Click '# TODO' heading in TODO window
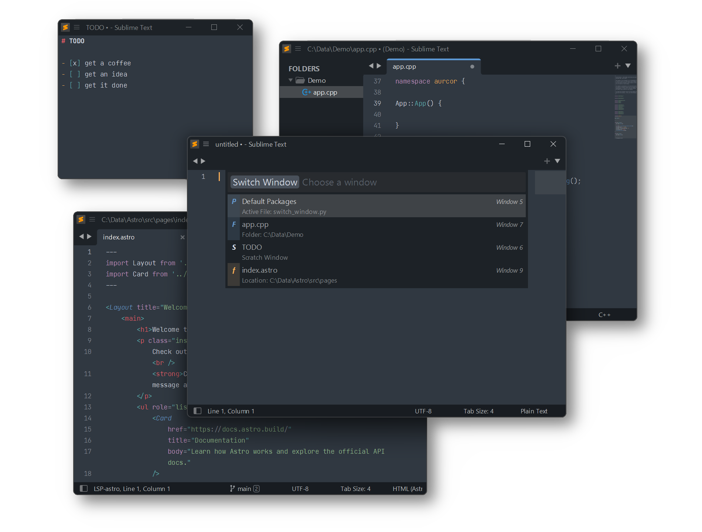The image size is (702, 532). click(x=73, y=41)
